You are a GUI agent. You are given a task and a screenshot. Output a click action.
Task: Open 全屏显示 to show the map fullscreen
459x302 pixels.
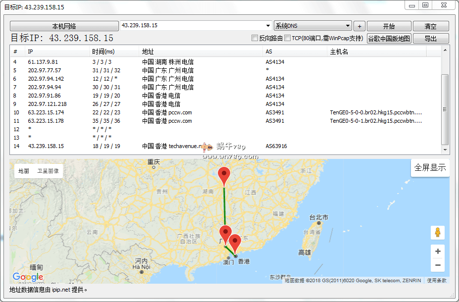click(x=430, y=168)
